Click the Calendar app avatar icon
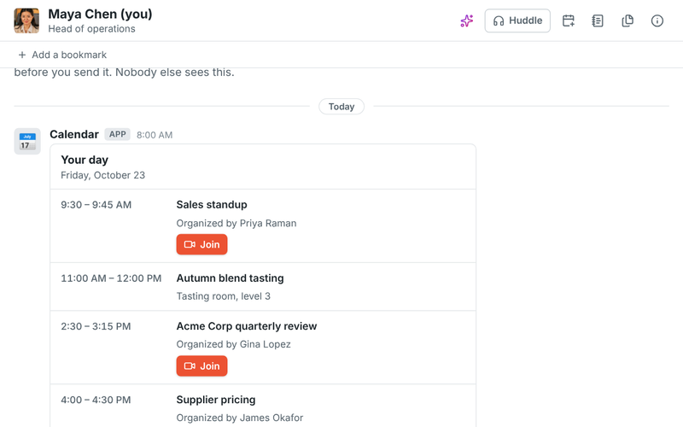The image size is (683, 427). tap(27, 141)
